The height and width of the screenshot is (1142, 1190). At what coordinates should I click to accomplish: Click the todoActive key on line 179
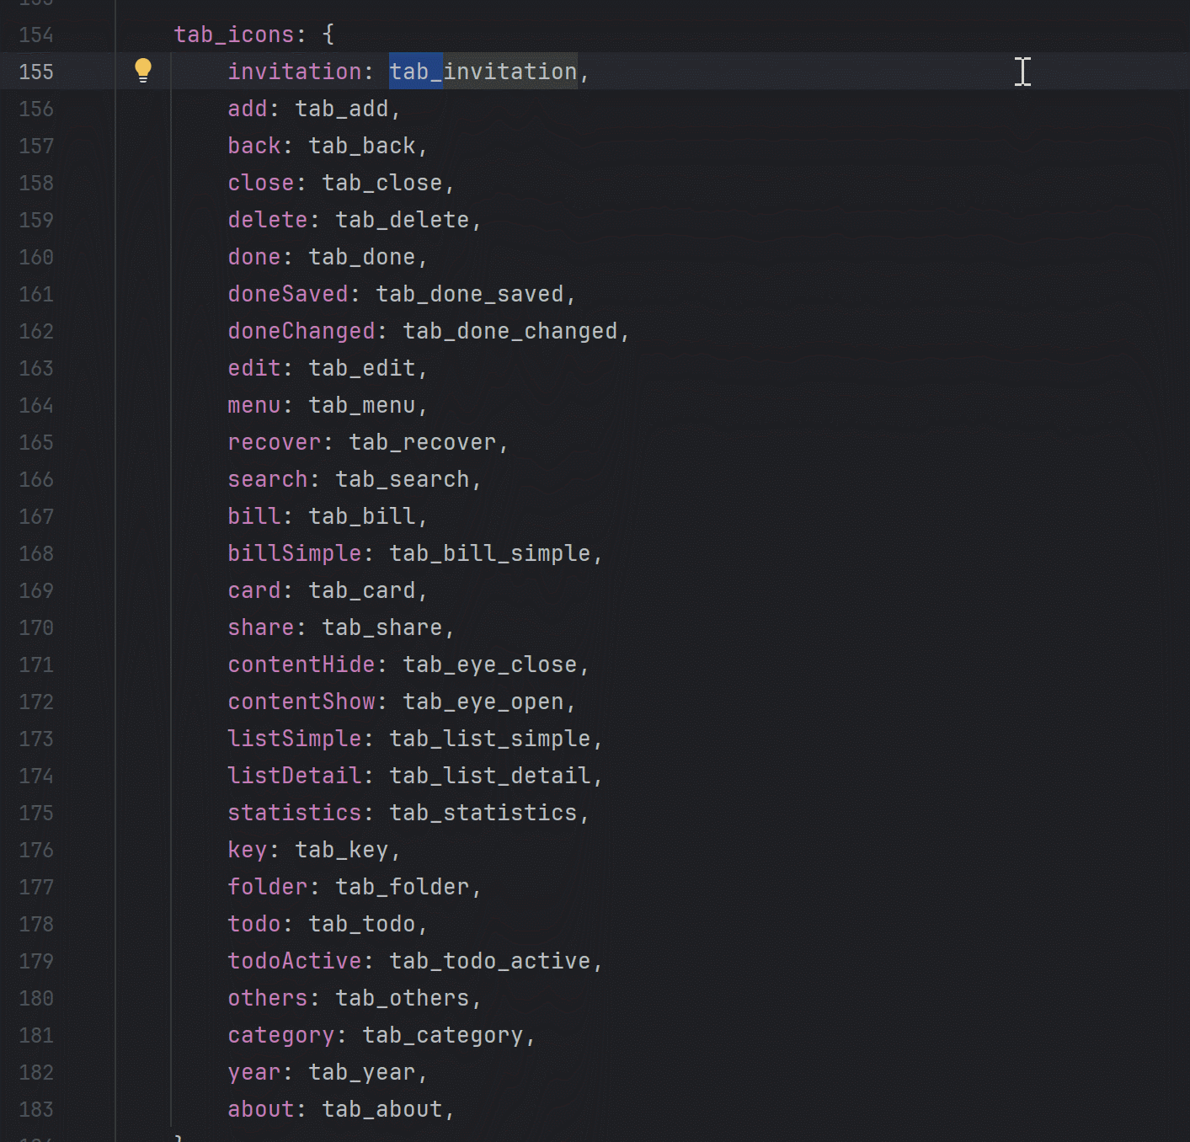click(294, 960)
